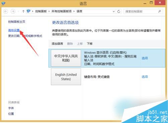Open the 更改日期、时间或数字格式 link
Screen dimensions: 168x123
25,36
